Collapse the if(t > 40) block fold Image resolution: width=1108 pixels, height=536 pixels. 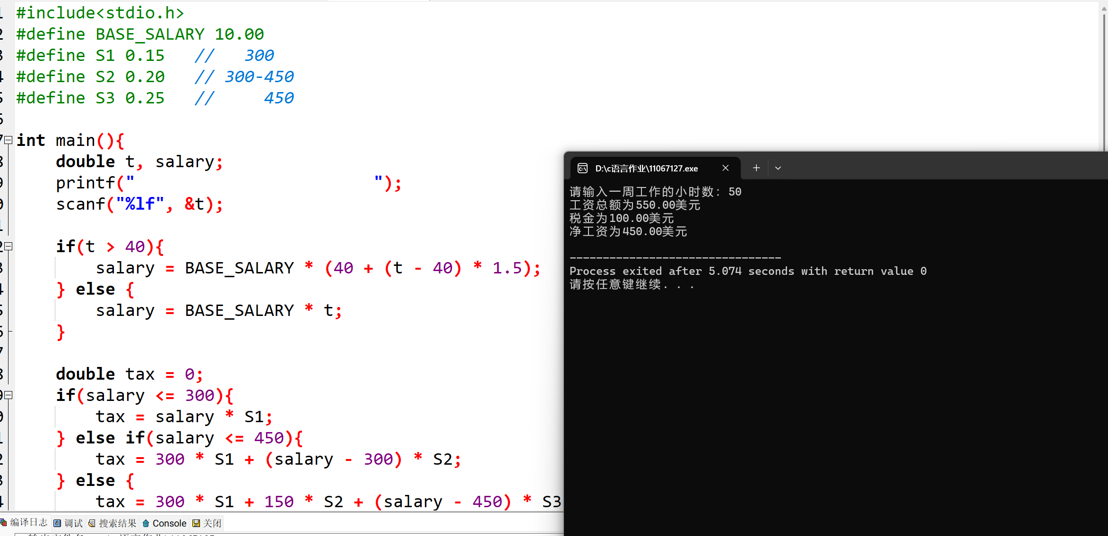point(8,247)
